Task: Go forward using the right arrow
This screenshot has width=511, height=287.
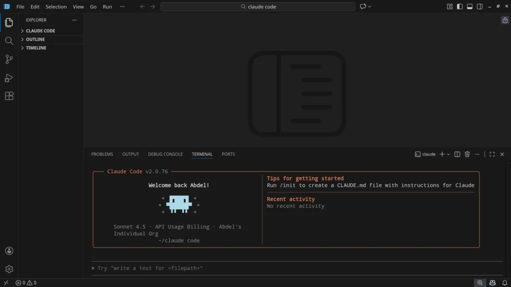Action: coord(153,6)
